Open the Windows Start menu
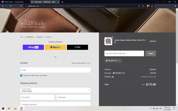The height and width of the screenshot is (111, 178). pyautogui.click(x=3, y=109)
